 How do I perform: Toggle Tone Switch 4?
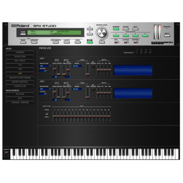145,36
